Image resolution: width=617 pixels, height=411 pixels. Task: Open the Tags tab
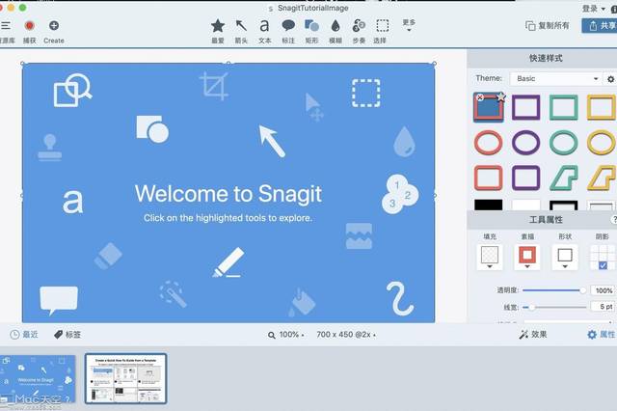pyautogui.click(x=67, y=335)
